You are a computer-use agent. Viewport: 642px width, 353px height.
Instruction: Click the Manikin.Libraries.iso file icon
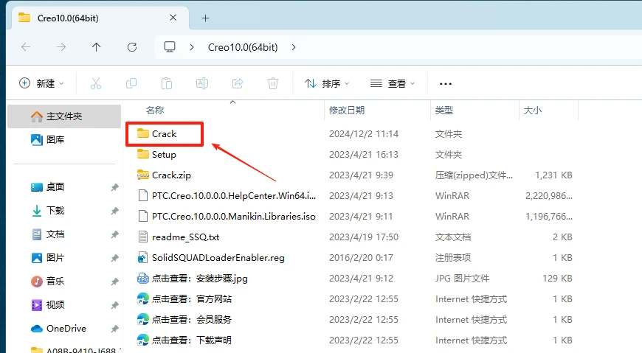click(x=143, y=216)
